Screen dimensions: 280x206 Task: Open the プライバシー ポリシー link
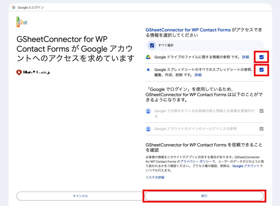[196, 161]
